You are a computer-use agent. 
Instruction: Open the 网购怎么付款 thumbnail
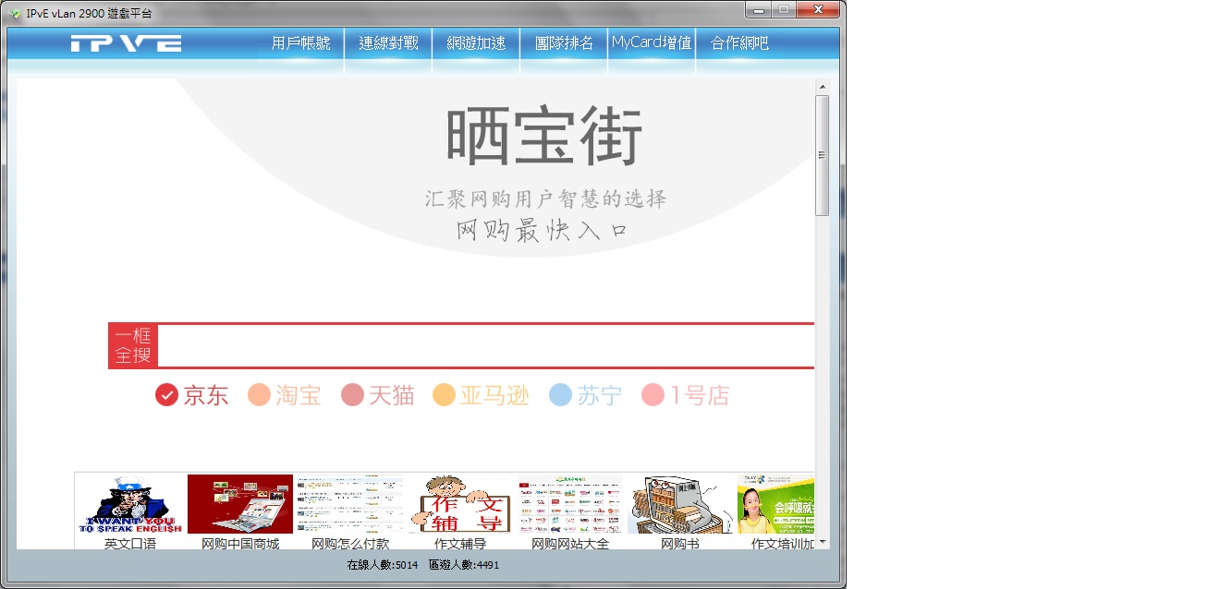[350, 504]
